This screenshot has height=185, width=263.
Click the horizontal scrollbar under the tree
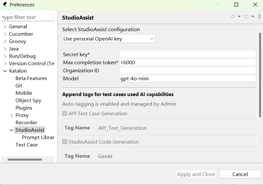[24, 160]
